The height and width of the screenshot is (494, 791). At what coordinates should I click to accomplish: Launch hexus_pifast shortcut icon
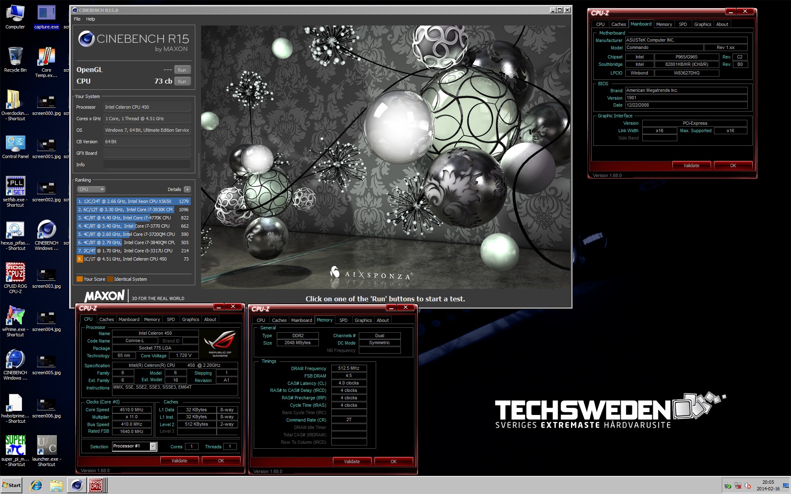click(x=15, y=235)
